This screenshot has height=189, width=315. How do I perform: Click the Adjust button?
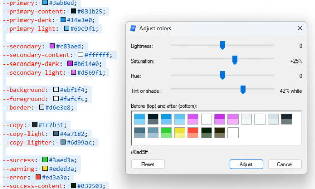coord(246,164)
